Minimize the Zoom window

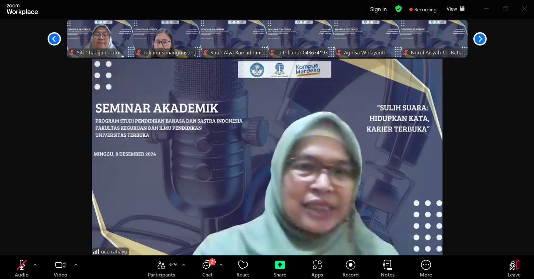[x=486, y=9]
